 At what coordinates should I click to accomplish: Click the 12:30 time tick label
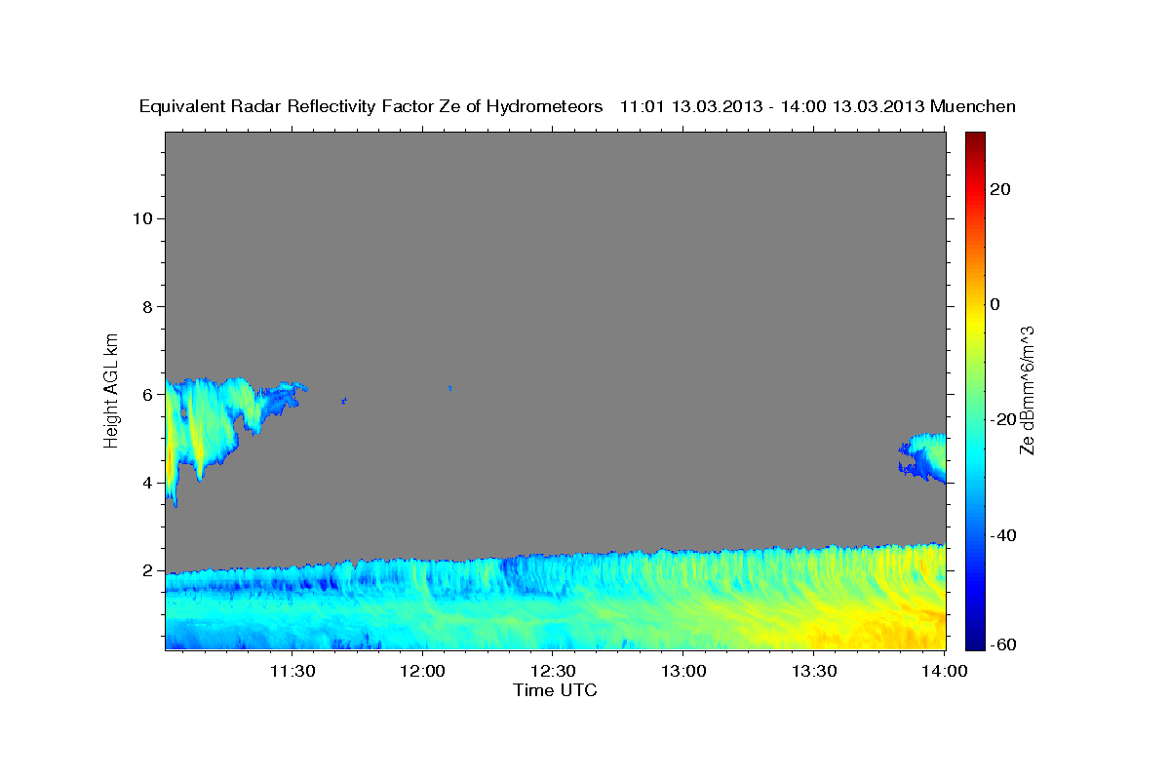(x=553, y=671)
